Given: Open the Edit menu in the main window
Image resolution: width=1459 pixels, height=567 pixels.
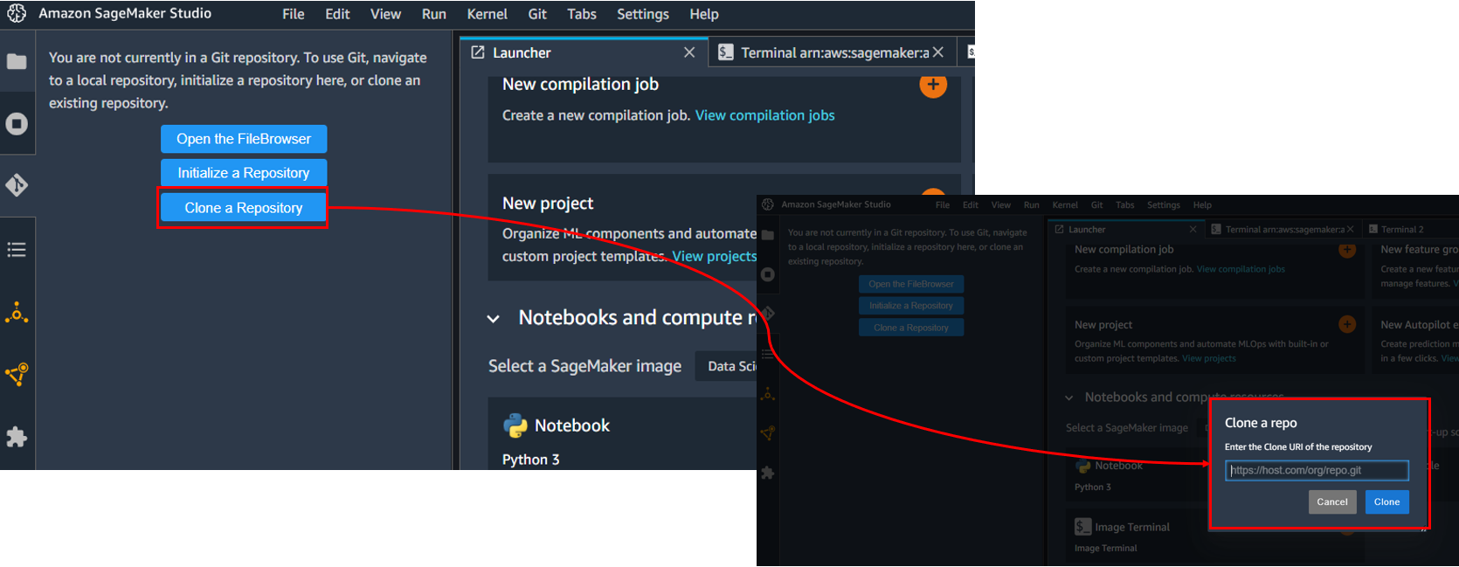Looking at the screenshot, I should (337, 14).
